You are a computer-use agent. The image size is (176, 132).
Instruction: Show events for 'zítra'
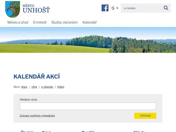click(x=34, y=87)
